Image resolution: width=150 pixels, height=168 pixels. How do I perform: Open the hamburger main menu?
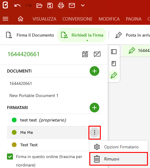[5, 19]
